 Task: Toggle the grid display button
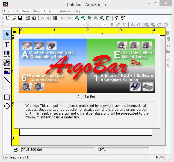click(108, 18)
